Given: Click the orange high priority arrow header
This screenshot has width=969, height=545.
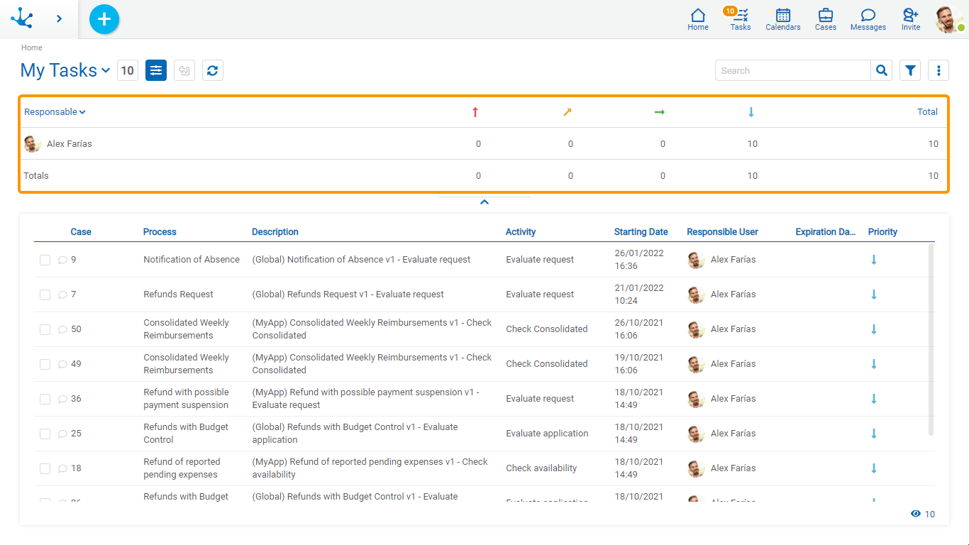Looking at the screenshot, I should [567, 112].
